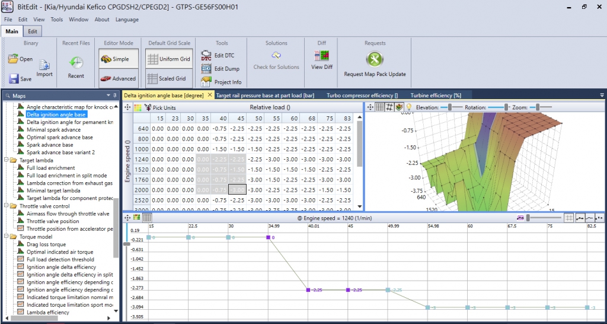
Task: Select Spark advance base variant 2
Action: 61,153
